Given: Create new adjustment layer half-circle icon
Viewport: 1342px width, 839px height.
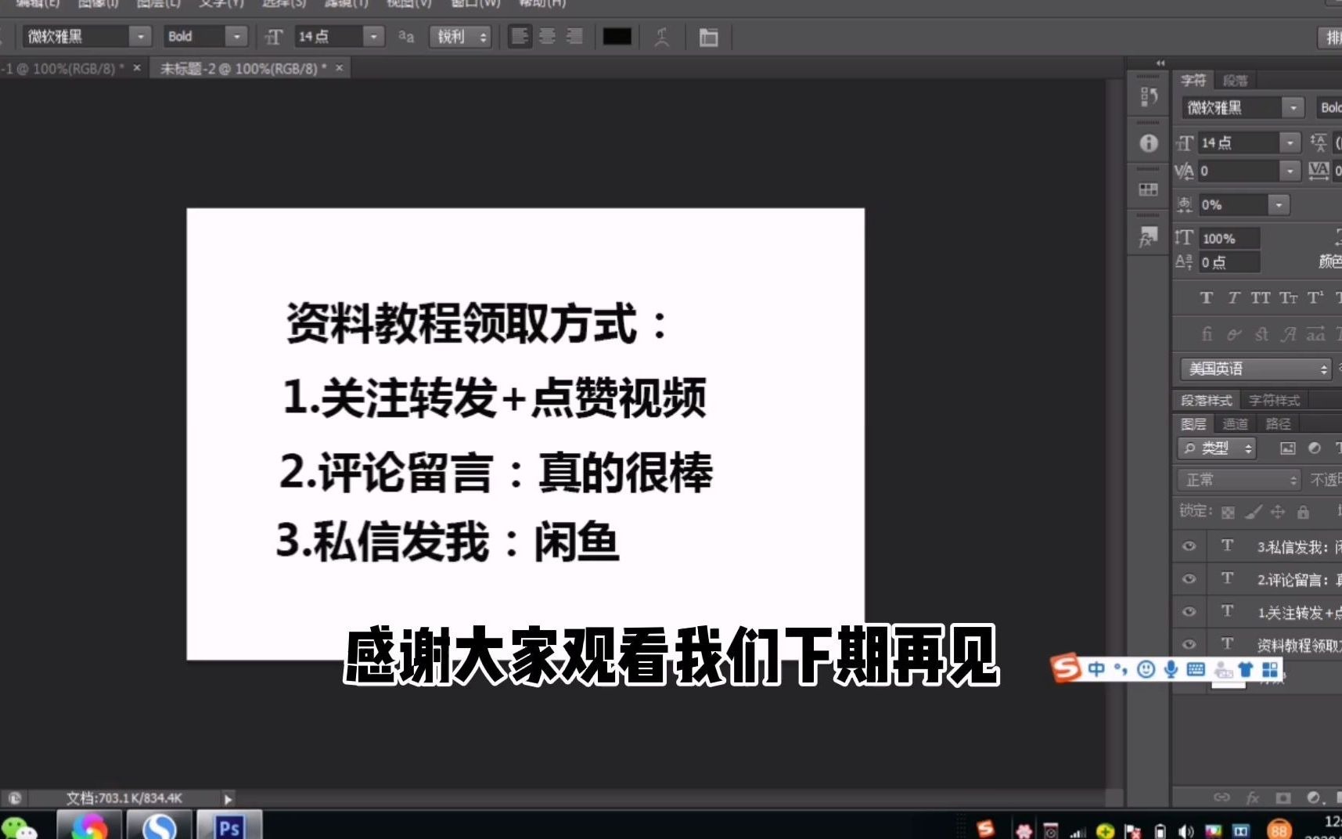Looking at the screenshot, I should pos(1315,798).
